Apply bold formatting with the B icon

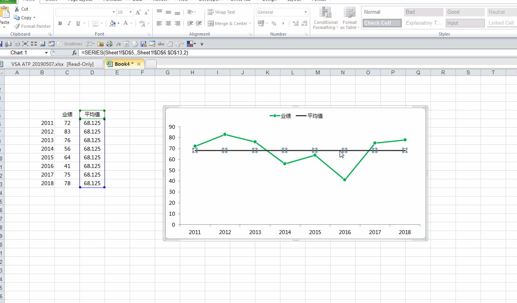point(60,23)
